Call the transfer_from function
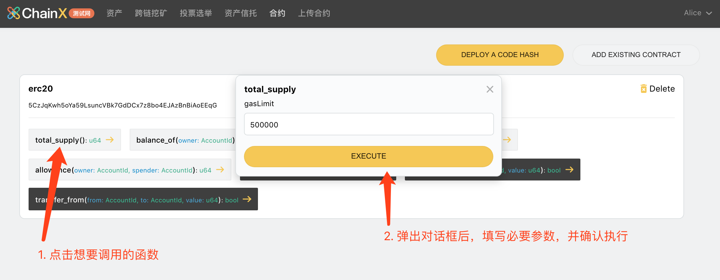 tap(143, 199)
